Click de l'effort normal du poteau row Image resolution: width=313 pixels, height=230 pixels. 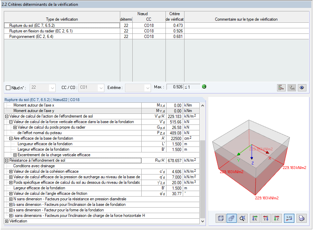(x=102, y=133)
